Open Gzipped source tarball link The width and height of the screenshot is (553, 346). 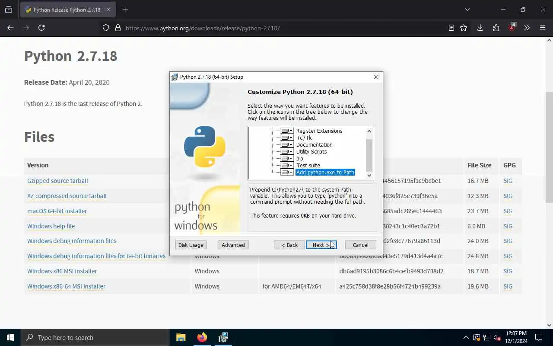(57, 181)
